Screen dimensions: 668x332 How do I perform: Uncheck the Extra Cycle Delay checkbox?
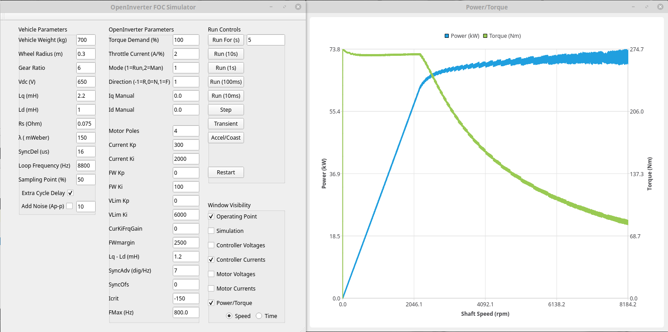70,193
